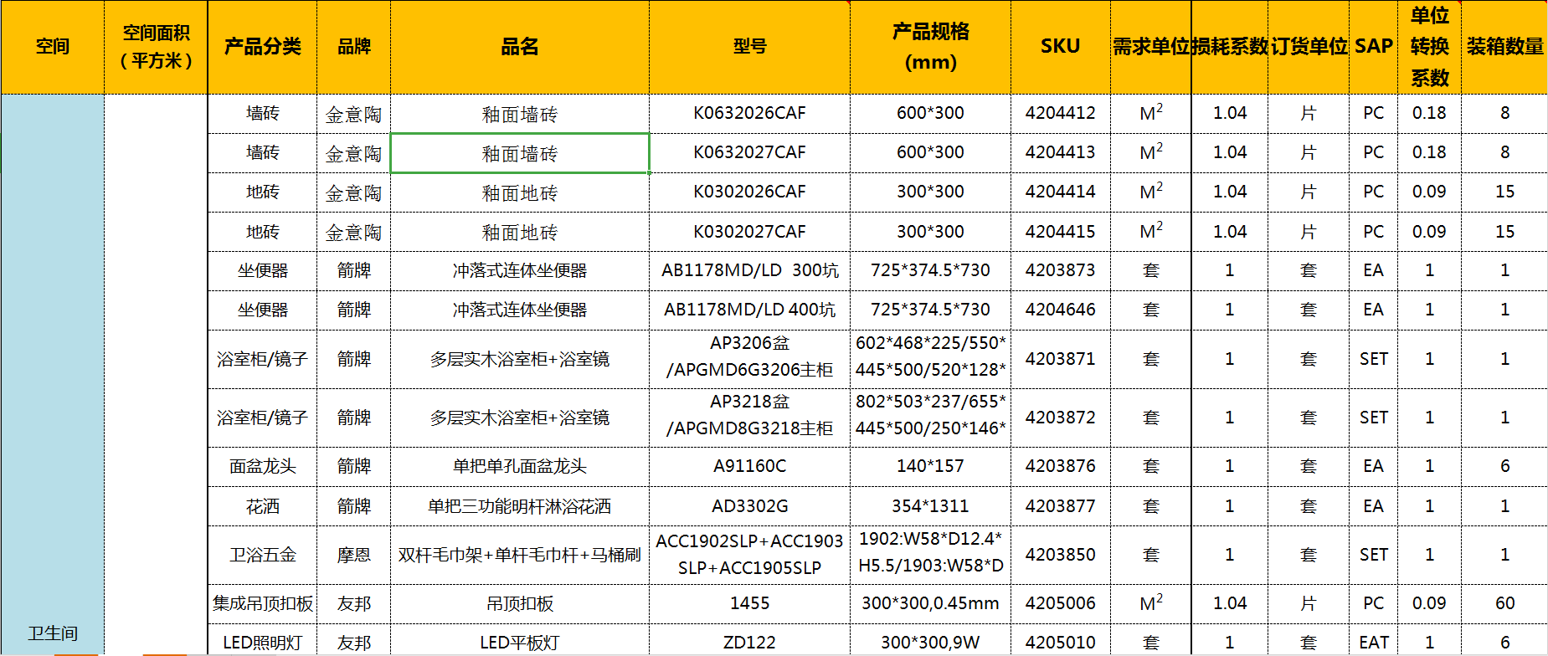The image size is (1548, 656).
Task: Click the 空间面积 (平方米) header
Action: click(156, 47)
